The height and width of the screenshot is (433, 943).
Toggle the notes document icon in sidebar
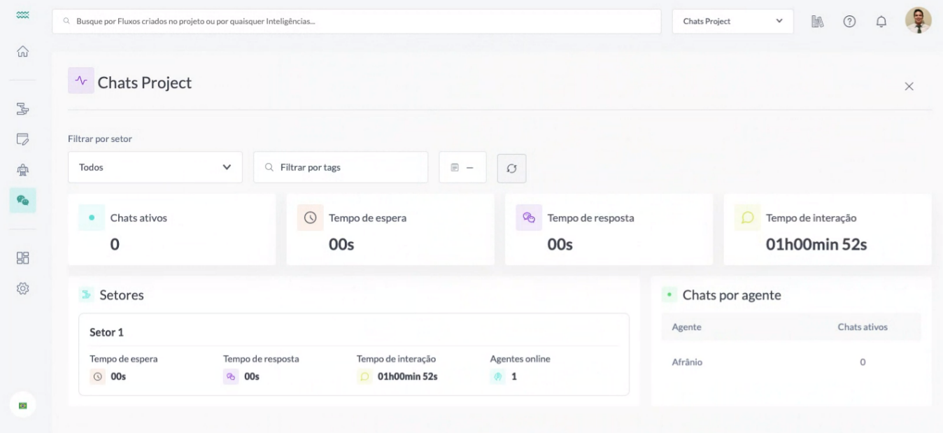23,139
